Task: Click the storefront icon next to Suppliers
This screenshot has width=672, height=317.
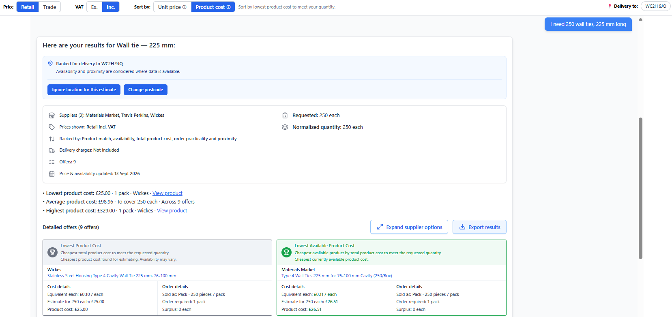Action: [x=52, y=116]
